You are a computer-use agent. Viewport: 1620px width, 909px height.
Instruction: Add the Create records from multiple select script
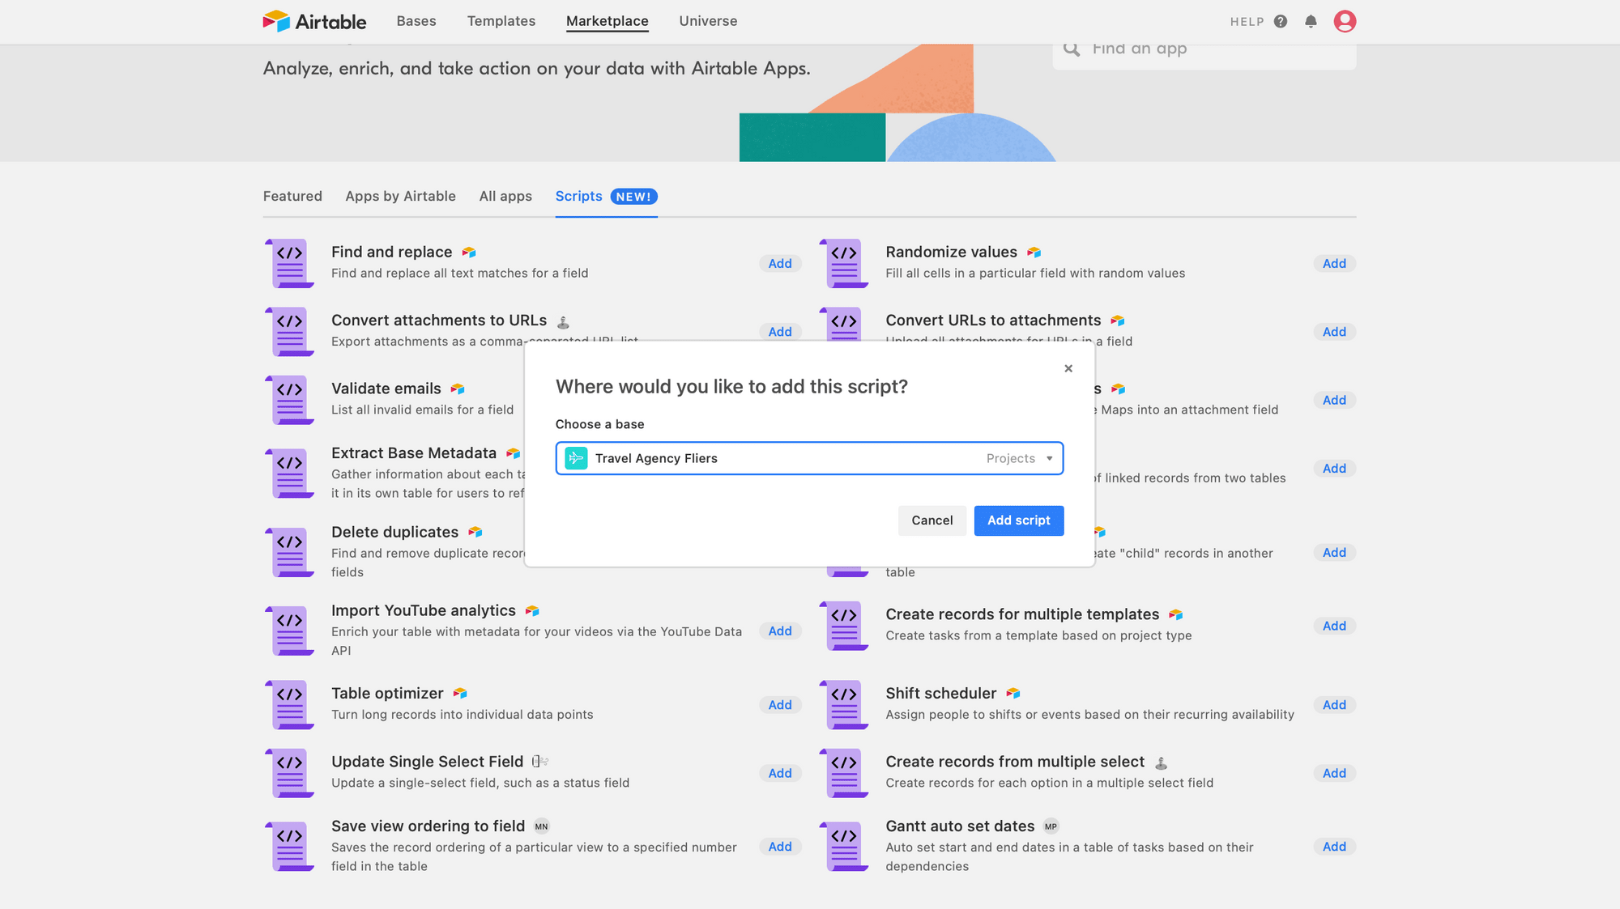tap(1334, 773)
